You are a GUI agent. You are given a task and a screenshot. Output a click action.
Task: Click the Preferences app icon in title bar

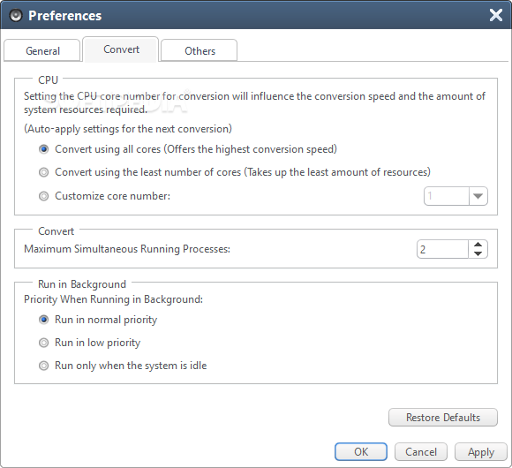click(x=16, y=15)
